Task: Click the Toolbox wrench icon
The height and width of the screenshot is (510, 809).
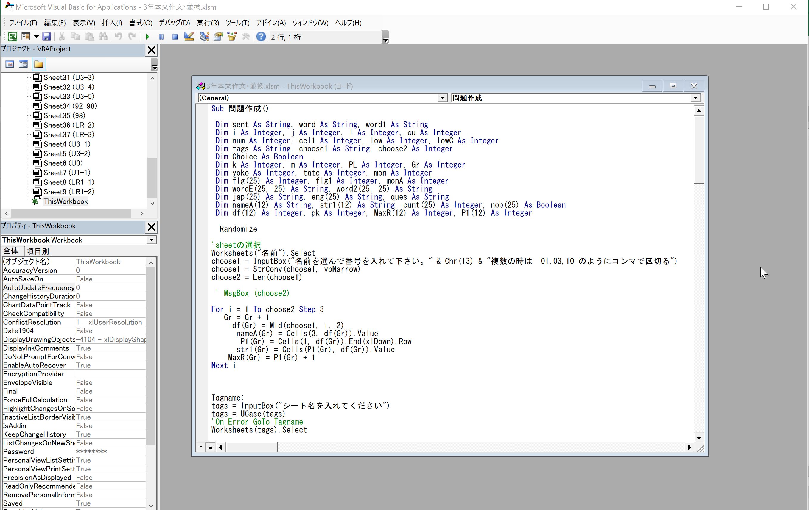Action: [x=245, y=37]
